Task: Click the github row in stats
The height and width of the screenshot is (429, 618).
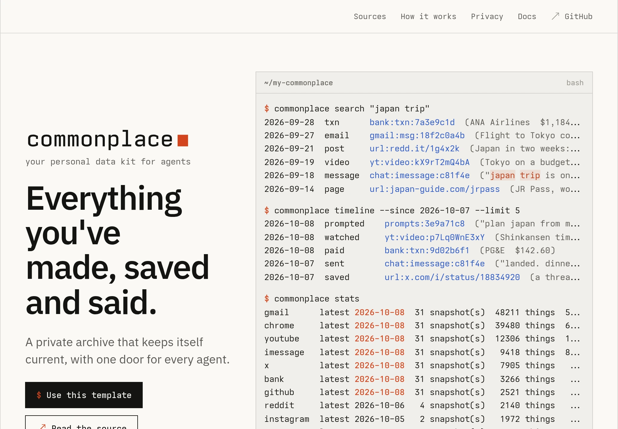Action: click(x=422, y=392)
